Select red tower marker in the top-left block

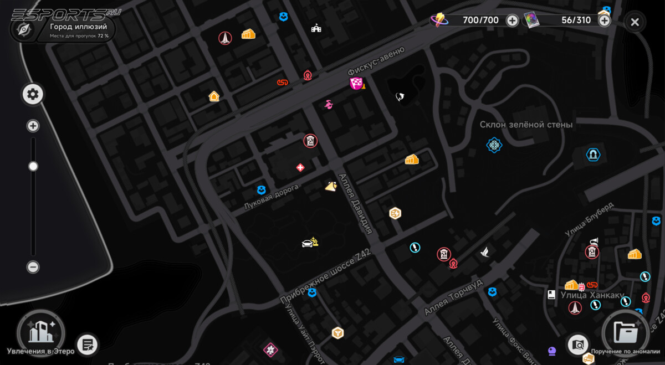tap(224, 38)
